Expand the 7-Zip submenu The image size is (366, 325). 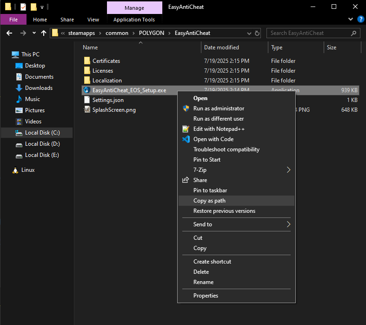pyautogui.click(x=288, y=170)
